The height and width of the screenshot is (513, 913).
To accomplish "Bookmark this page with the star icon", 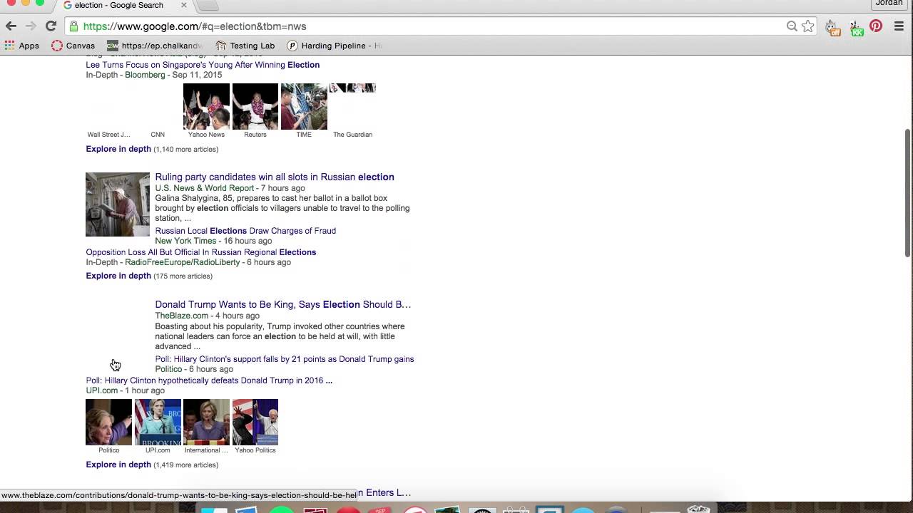I will tap(807, 26).
